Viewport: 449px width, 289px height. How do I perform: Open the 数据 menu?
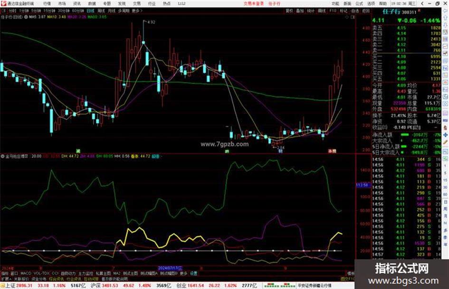[x=92, y=3]
